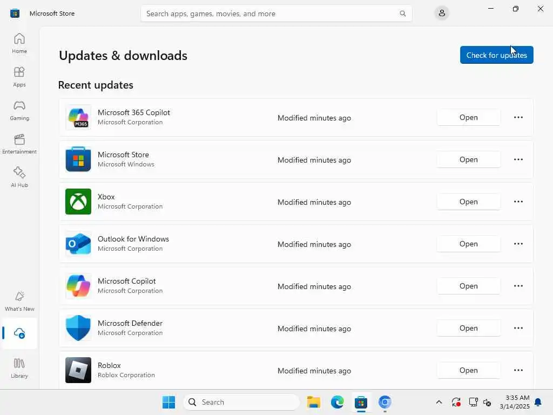Click the sync status tray icon
The width and height of the screenshot is (553, 415).
(456, 402)
